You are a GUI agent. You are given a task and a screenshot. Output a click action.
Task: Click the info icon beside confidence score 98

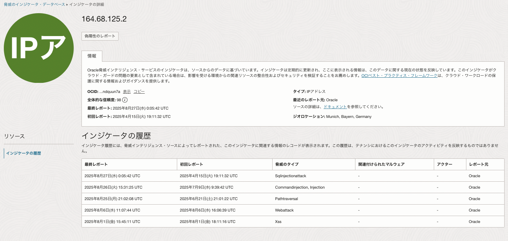coord(124,100)
